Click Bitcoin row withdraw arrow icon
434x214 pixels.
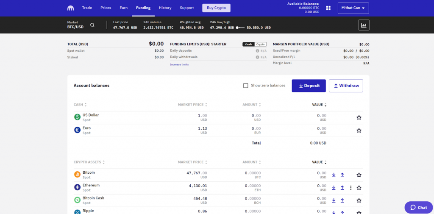(x=342, y=175)
